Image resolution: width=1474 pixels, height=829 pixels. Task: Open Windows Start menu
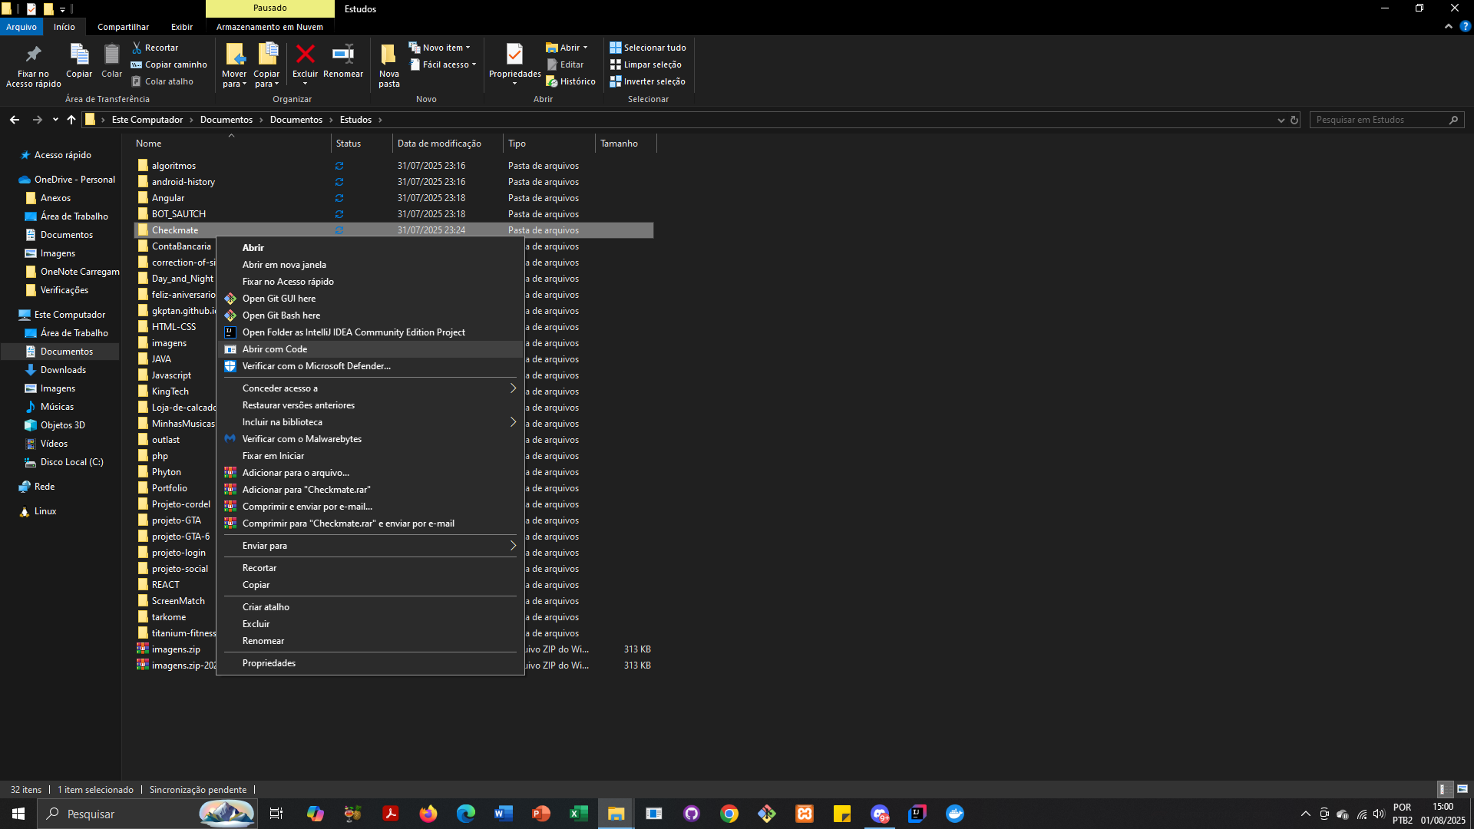point(18,814)
